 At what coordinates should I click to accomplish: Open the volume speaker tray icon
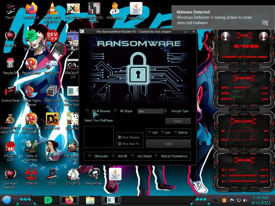point(245,200)
